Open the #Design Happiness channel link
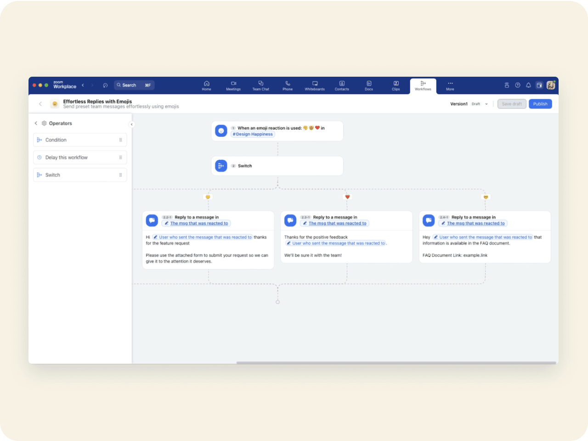588x441 pixels. point(253,134)
